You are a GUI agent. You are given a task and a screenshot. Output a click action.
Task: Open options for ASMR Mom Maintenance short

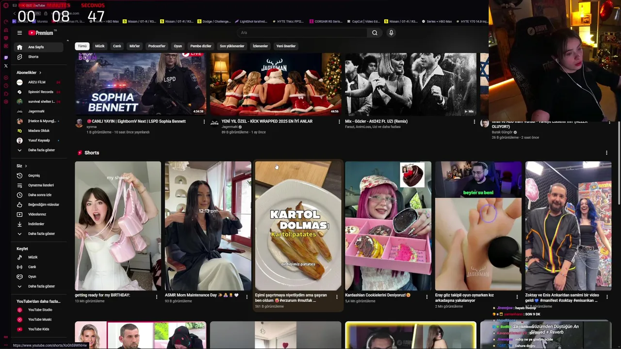click(247, 297)
